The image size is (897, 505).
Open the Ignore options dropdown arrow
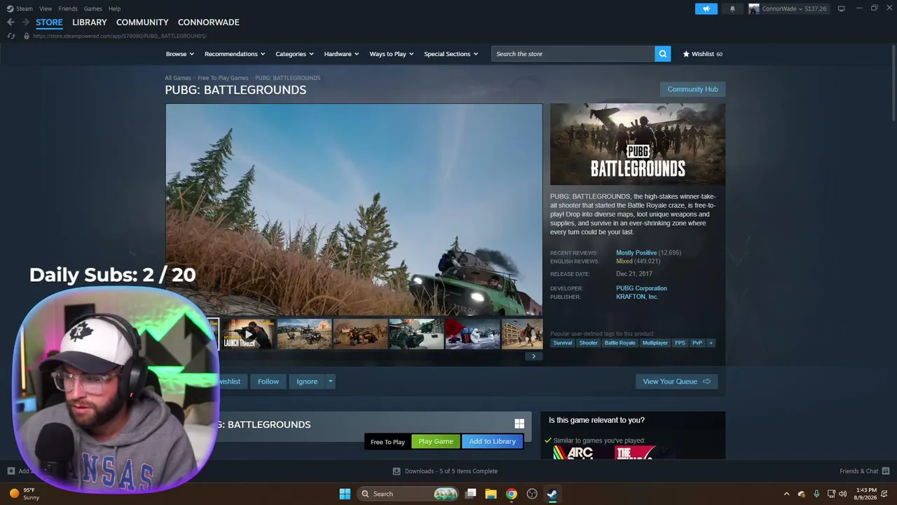pyautogui.click(x=330, y=382)
